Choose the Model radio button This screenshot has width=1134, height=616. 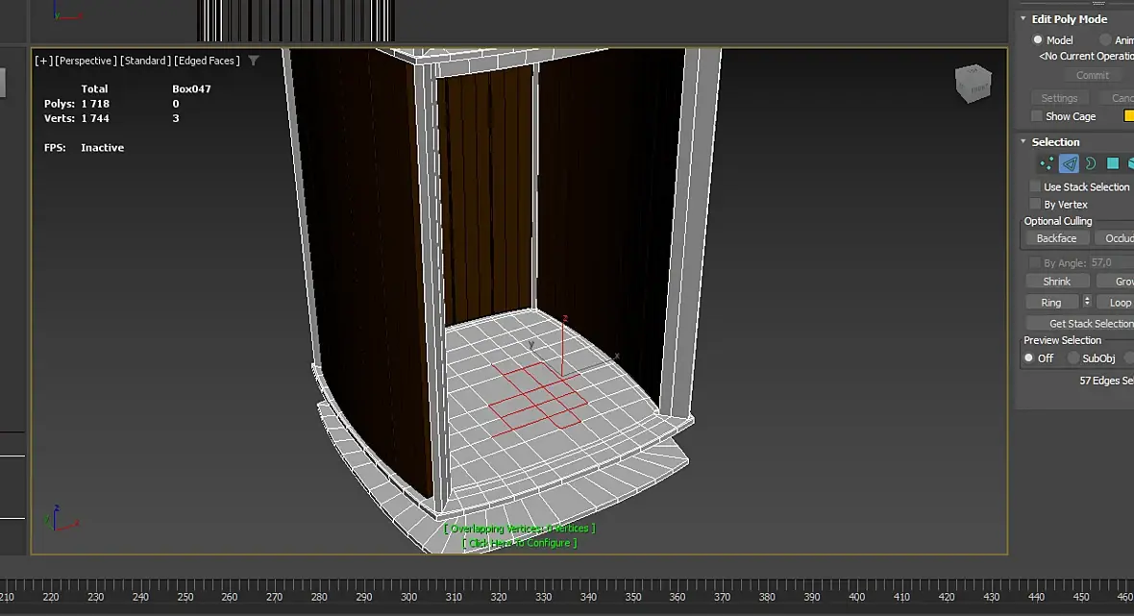pyautogui.click(x=1038, y=39)
